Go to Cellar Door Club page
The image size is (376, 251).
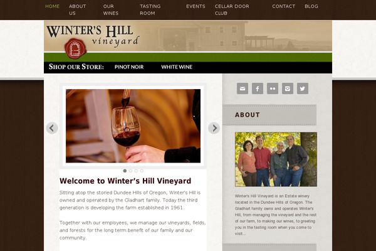[x=232, y=10]
